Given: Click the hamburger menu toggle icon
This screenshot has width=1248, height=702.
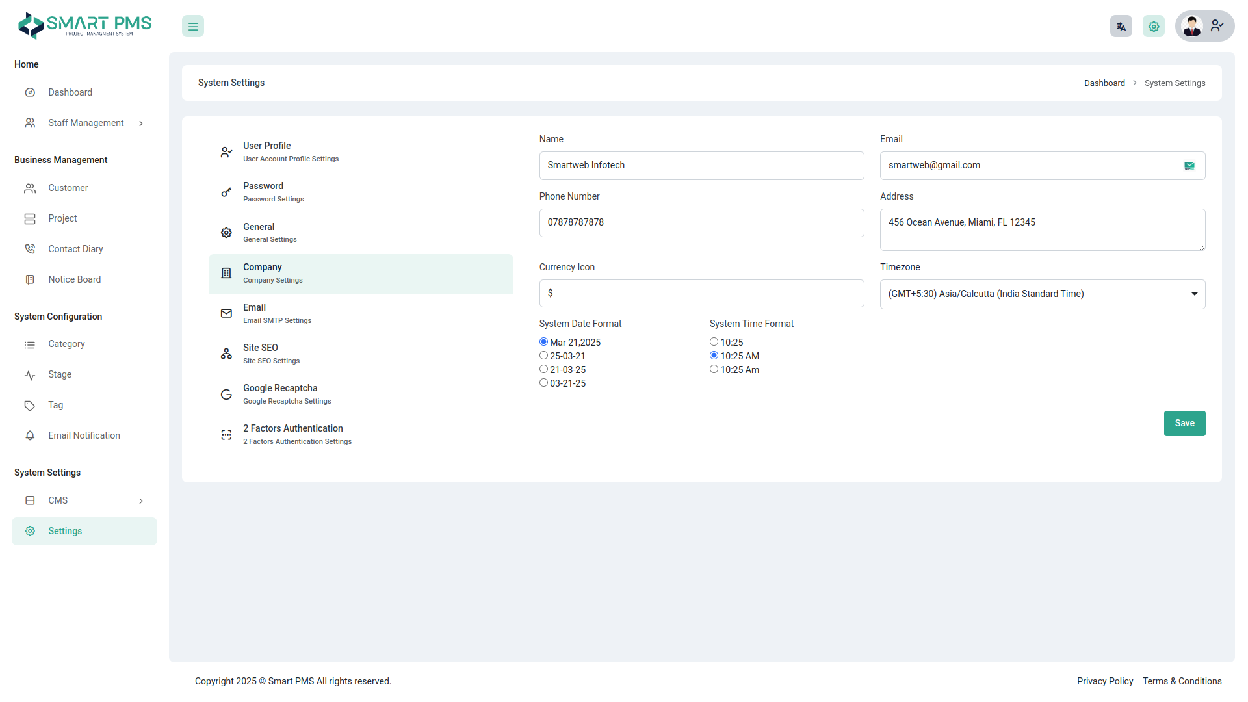Looking at the screenshot, I should click(193, 27).
